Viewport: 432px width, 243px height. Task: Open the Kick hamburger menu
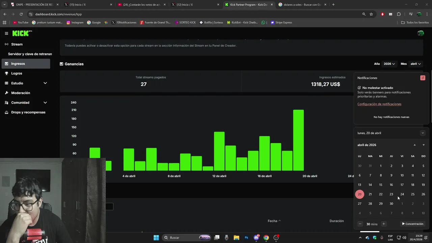click(x=6, y=33)
